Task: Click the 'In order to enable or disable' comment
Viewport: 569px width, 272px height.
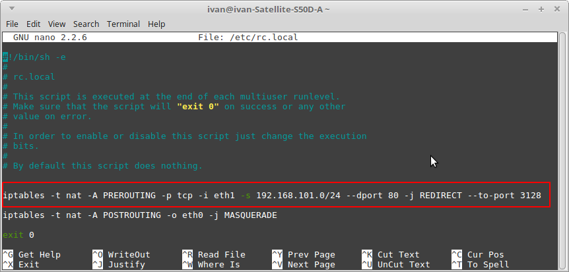Action: pyautogui.click(x=185, y=136)
